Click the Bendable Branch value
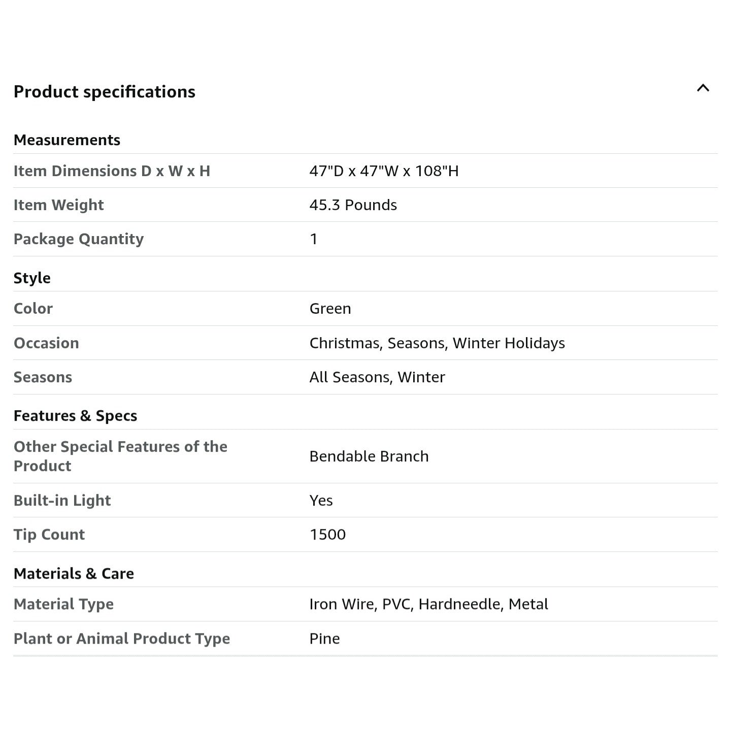731x731 pixels. point(369,456)
